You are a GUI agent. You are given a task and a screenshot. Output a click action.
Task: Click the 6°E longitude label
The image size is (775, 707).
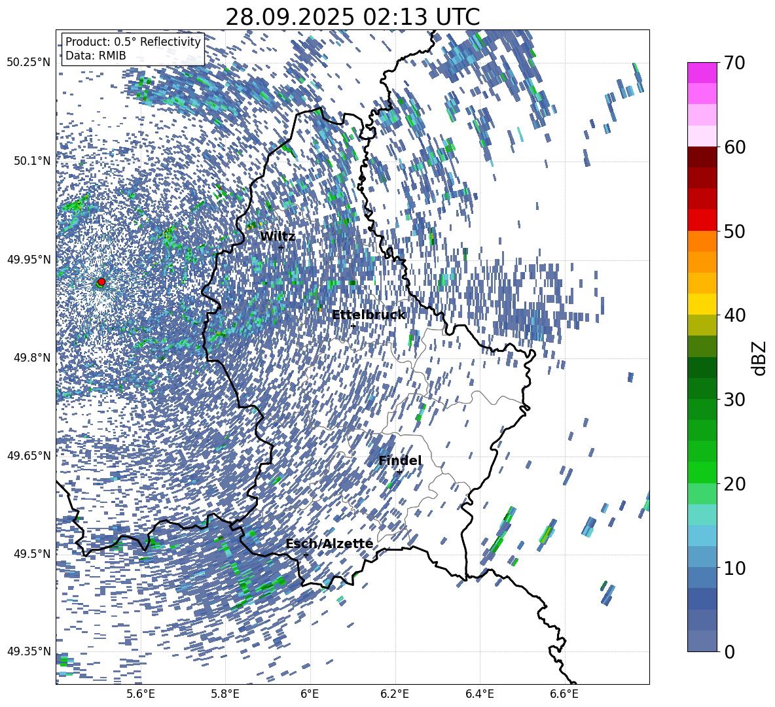(x=310, y=694)
